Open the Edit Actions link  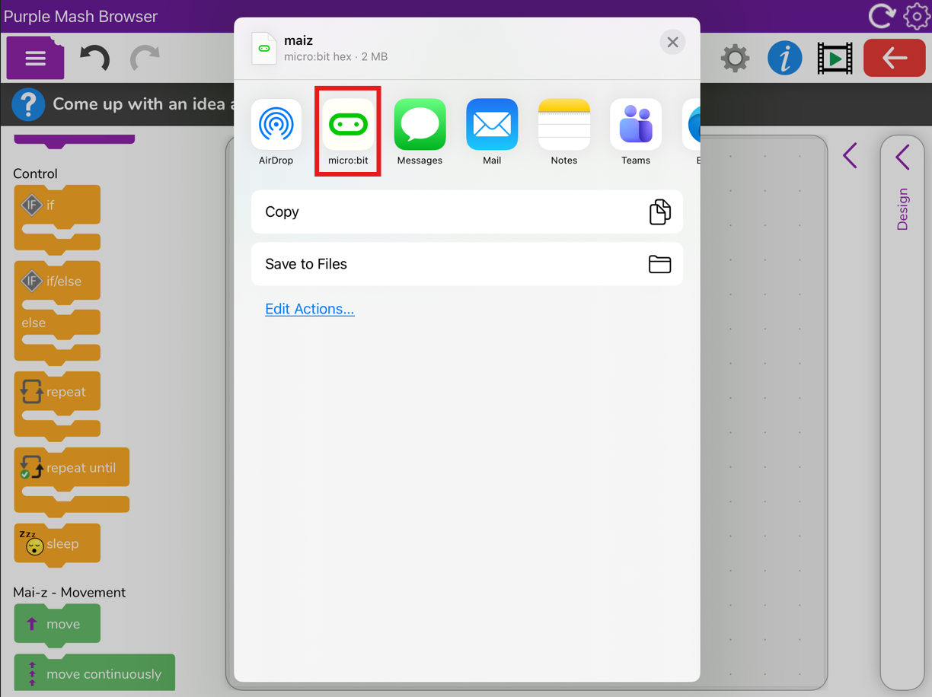(309, 309)
